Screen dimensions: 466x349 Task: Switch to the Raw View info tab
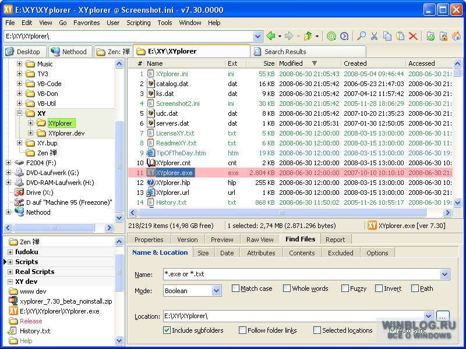(260, 240)
